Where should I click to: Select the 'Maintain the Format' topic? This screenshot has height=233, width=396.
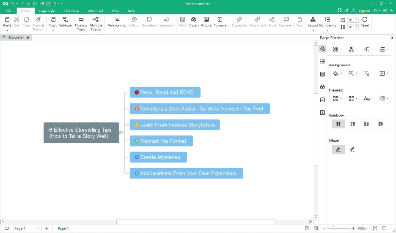(161, 141)
